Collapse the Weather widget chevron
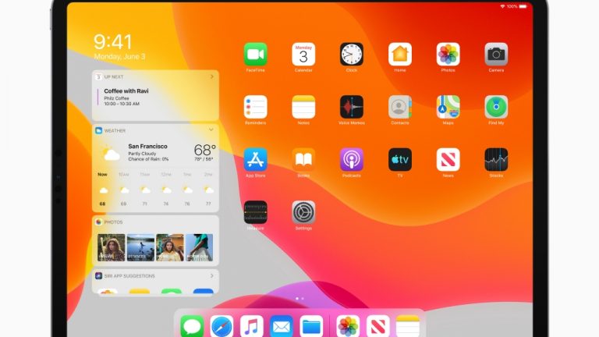Image resolution: width=599 pixels, height=337 pixels. point(211,130)
